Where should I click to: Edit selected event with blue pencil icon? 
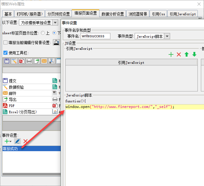tap(17, 141)
